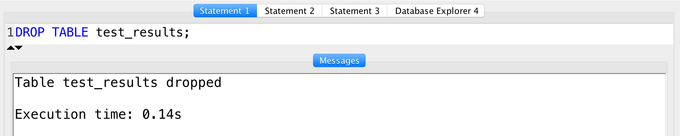The height and width of the screenshot is (136, 680).
Task: Click the word 'Table' in messages output
Action: pos(35,83)
